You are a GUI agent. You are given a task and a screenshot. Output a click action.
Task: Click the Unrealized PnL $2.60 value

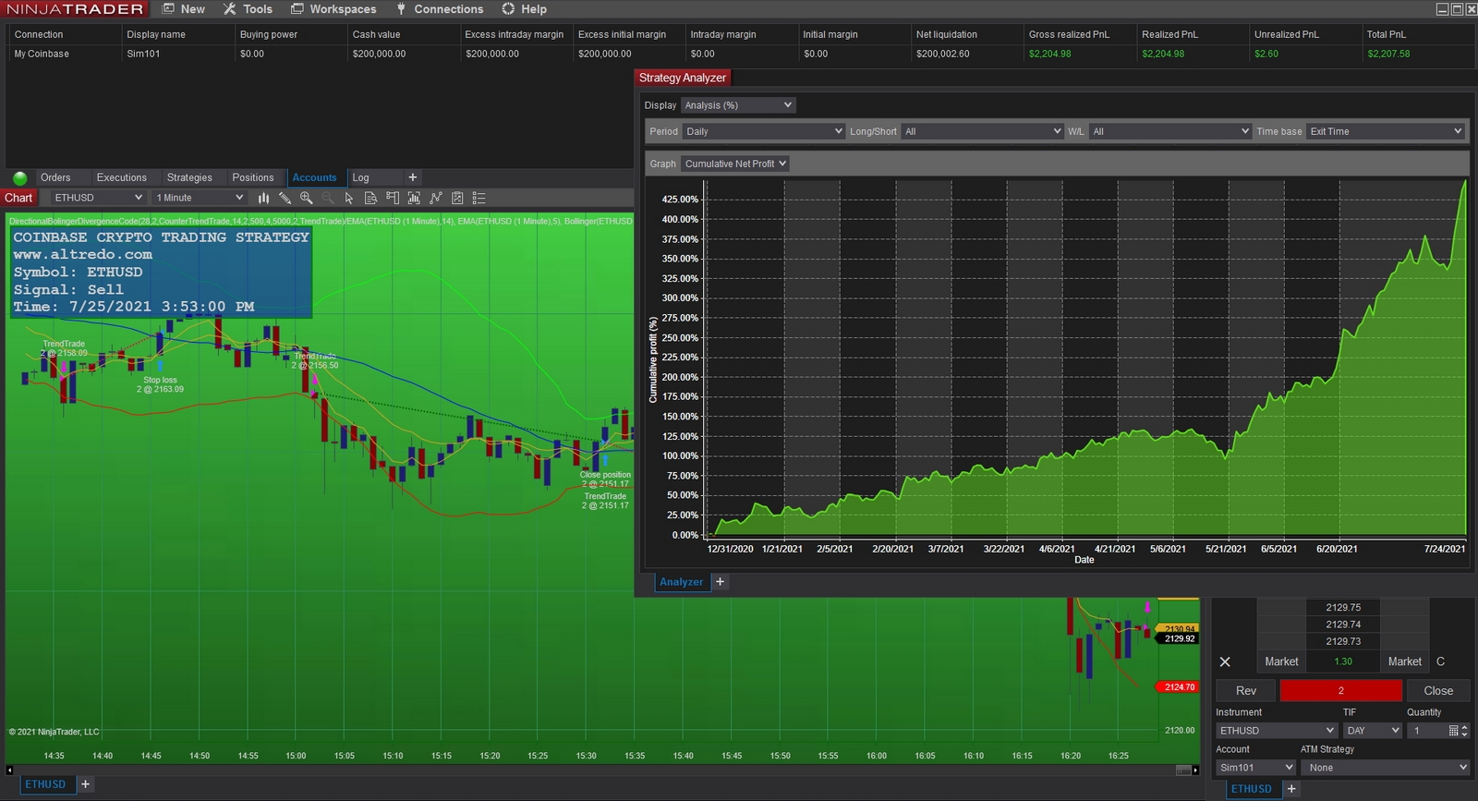(x=1266, y=54)
